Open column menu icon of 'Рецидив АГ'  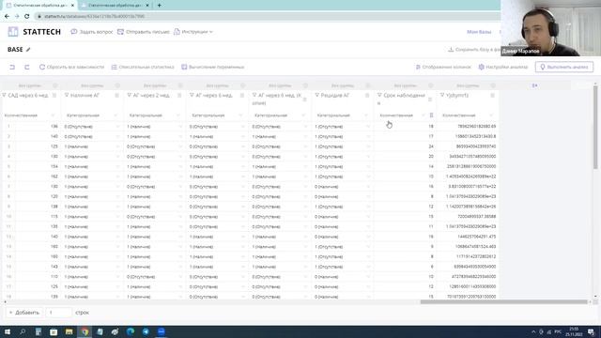367,96
